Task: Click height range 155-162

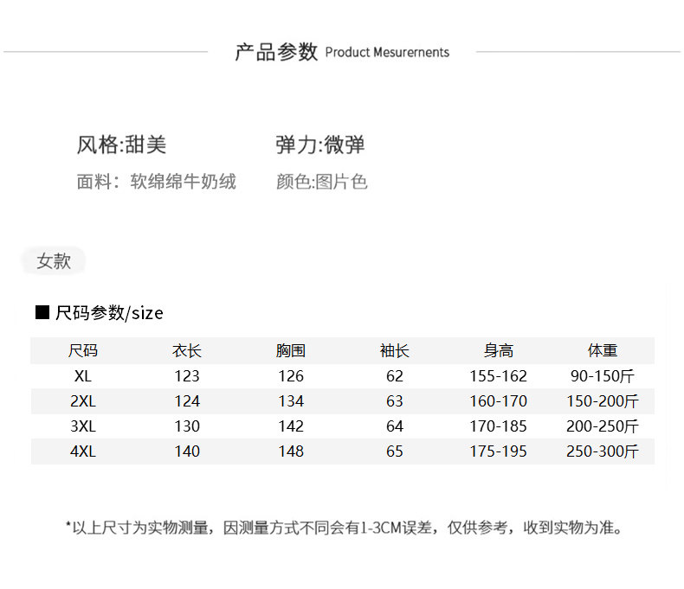Action: 498,376
